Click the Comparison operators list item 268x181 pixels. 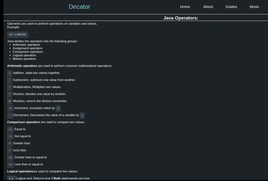coord(28,52)
